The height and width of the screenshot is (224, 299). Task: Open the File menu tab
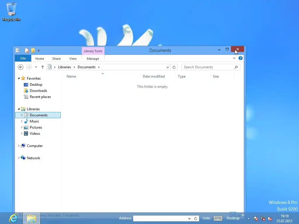(x=23, y=58)
